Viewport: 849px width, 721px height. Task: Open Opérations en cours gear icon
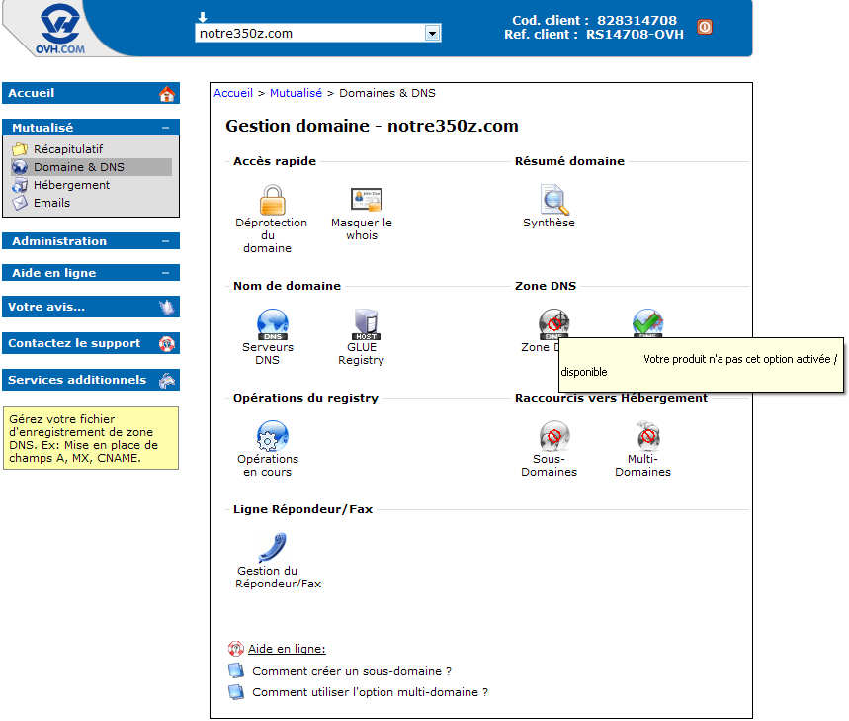click(273, 436)
